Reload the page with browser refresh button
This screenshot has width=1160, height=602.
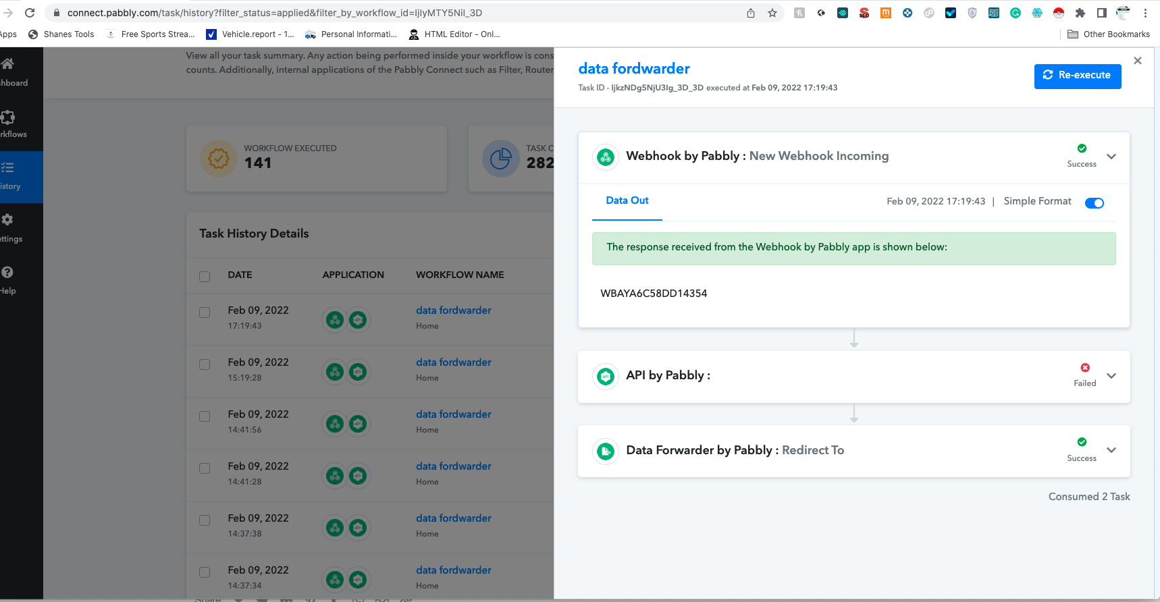pyautogui.click(x=30, y=13)
